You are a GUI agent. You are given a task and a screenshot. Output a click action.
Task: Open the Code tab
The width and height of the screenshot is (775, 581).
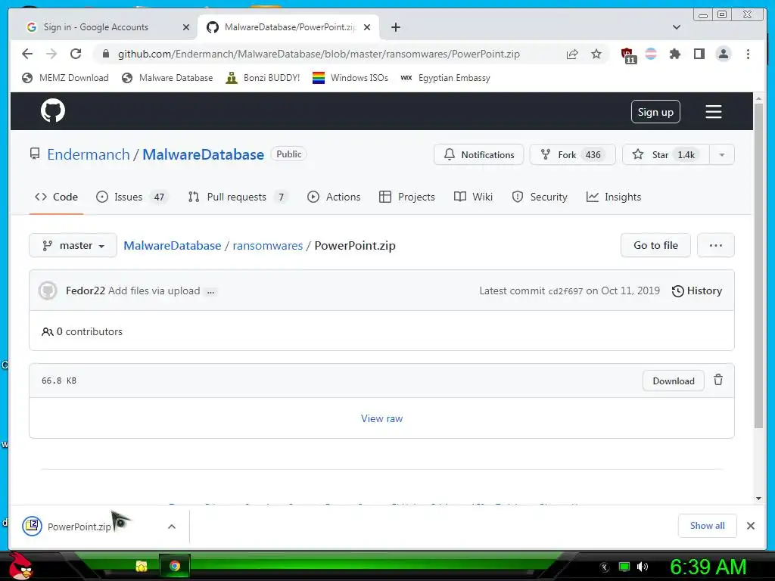coord(56,197)
